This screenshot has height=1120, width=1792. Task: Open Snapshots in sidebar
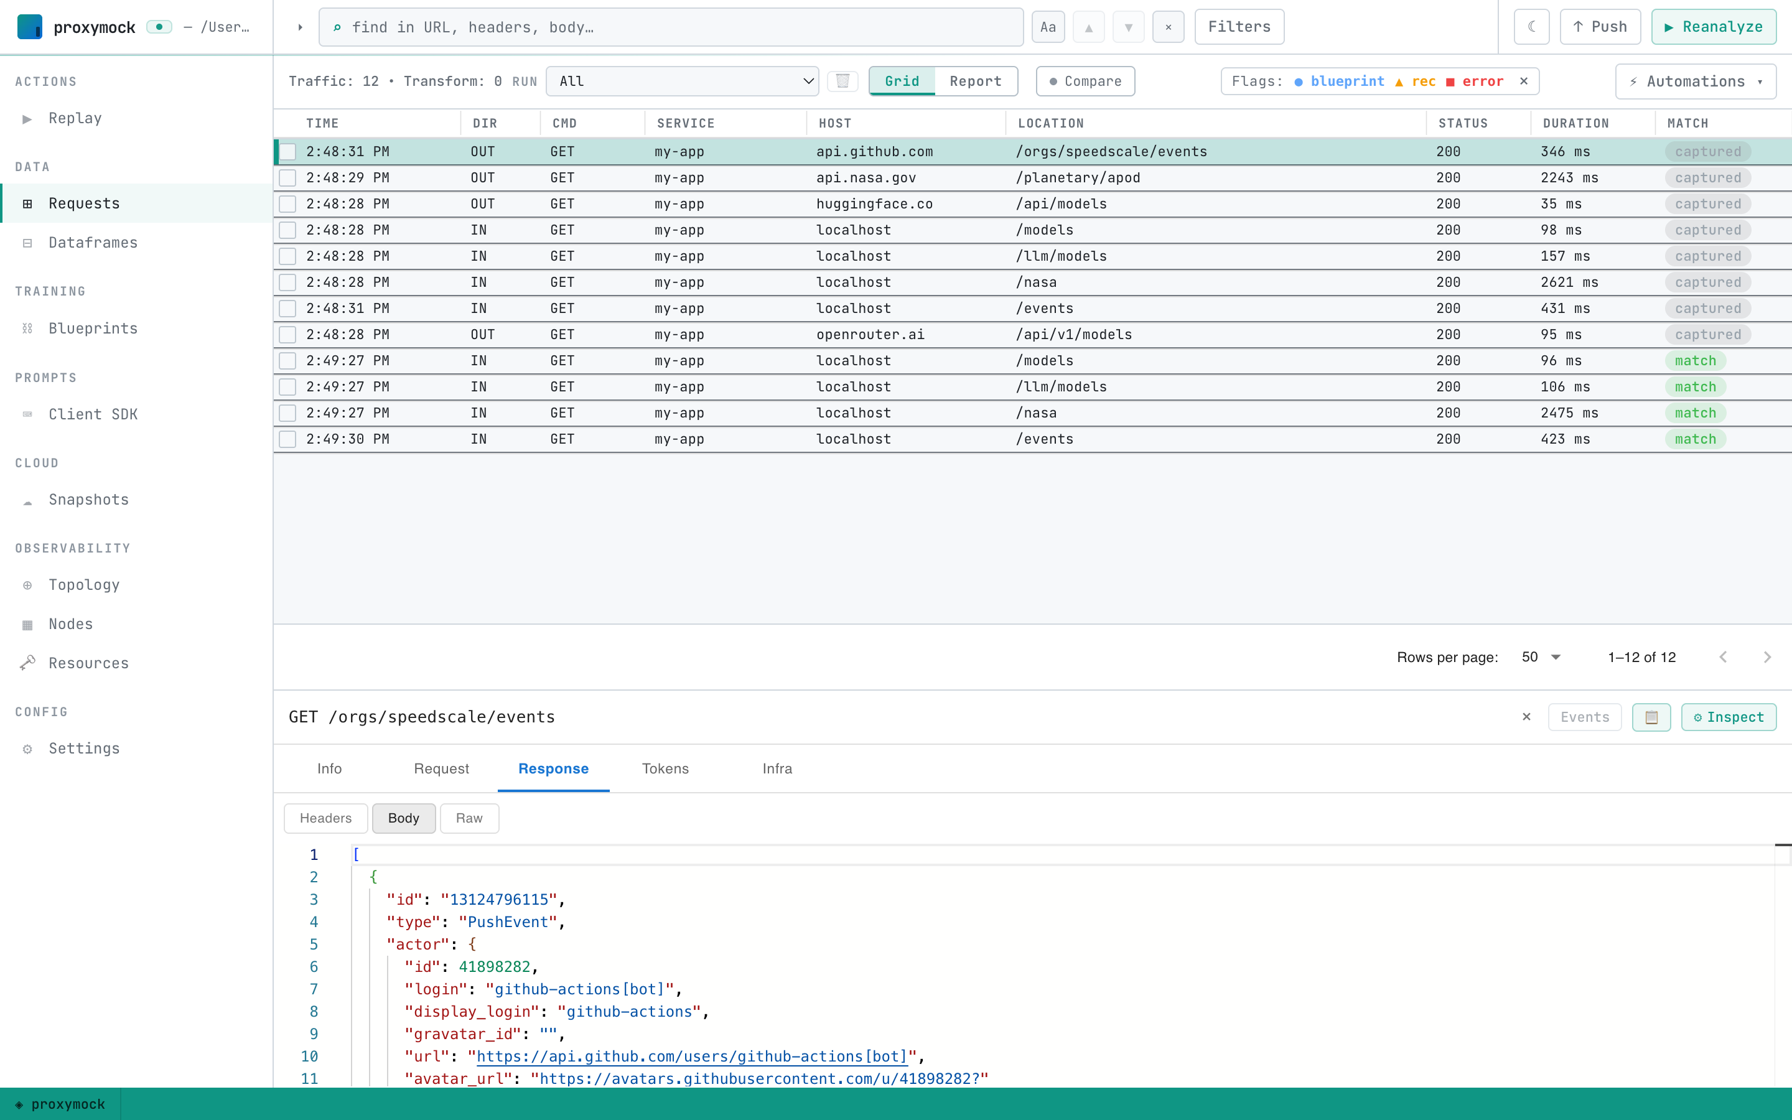[x=136, y=499]
